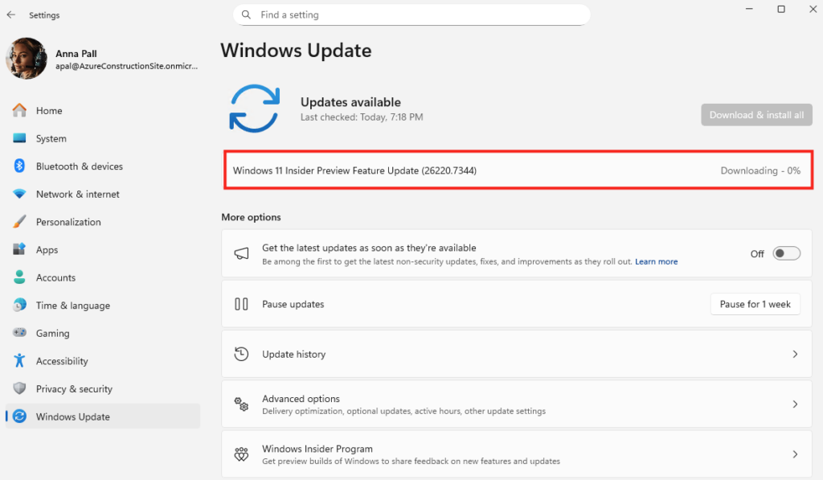Toggle Get the latest updates switch
This screenshot has height=480, width=823.
tap(786, 253)
